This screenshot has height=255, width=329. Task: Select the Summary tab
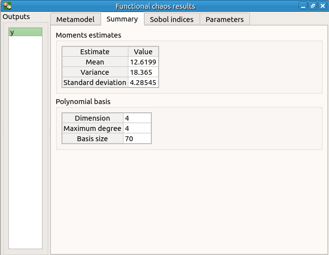(122, 19)
